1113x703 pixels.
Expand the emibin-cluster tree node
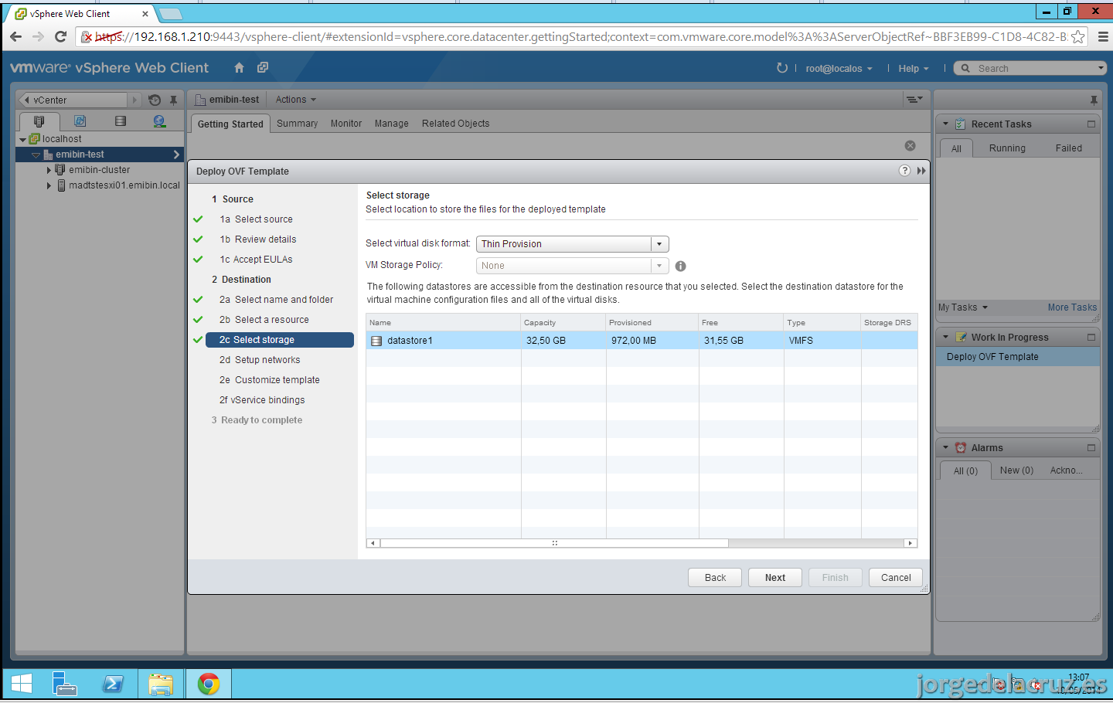[49, 170]
